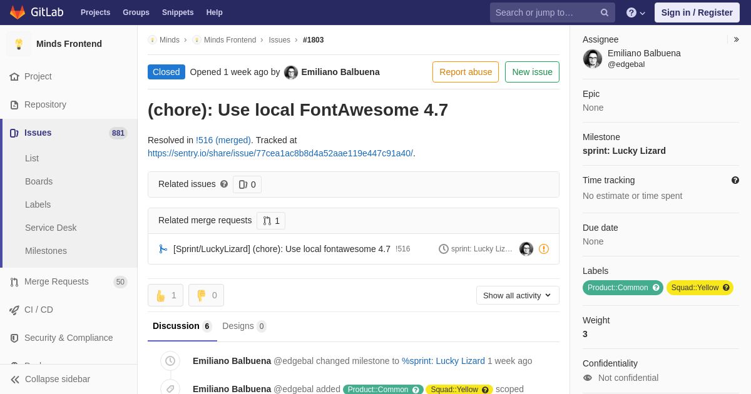Open the Help question-mark menu
Image resolution: width=751 pixels, height=394 pixels.
636,13
